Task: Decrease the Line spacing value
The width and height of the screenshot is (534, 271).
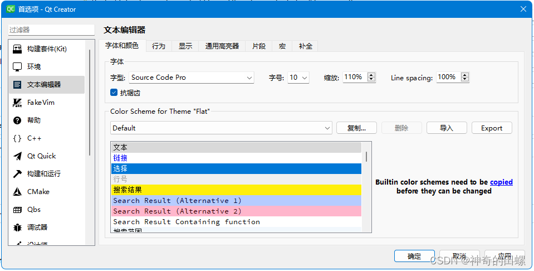Action: (x=465, y=80)
